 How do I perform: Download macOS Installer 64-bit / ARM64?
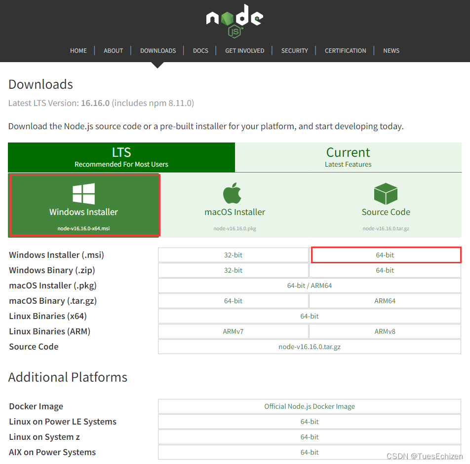click(x=310, y=286)
